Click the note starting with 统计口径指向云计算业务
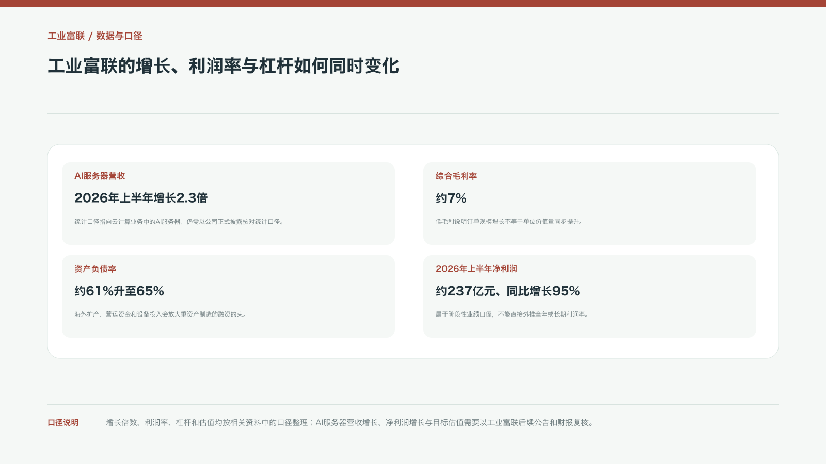 [179, 222]
